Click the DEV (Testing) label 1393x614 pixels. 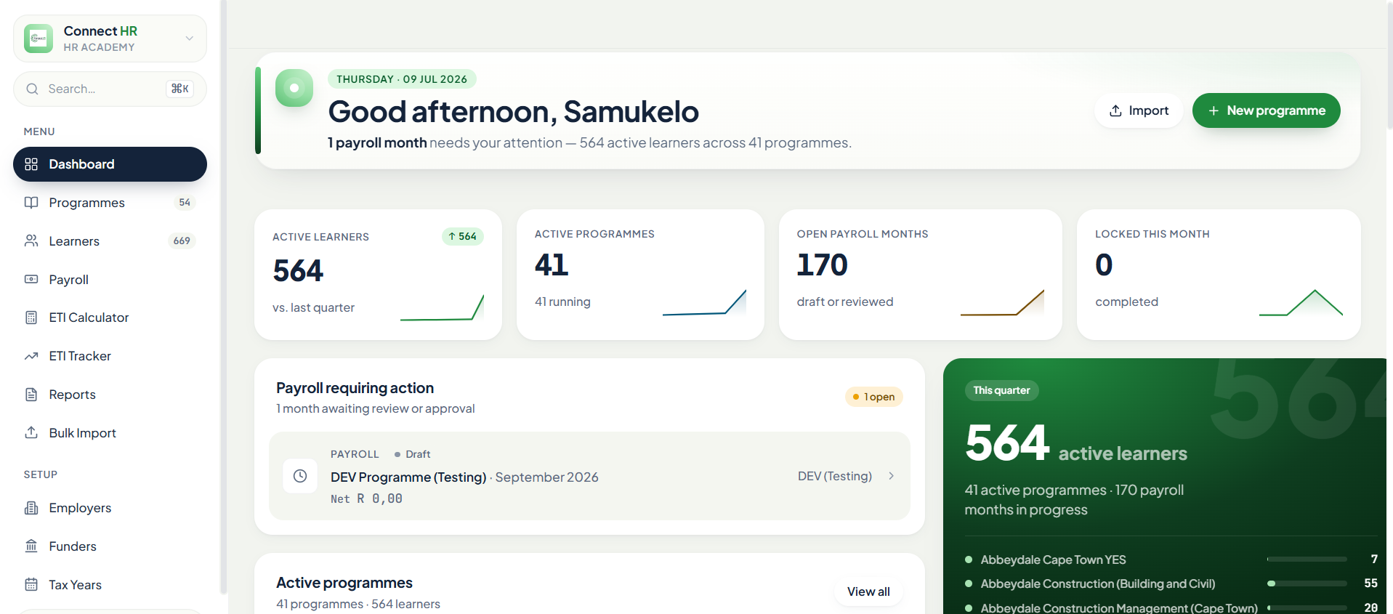pos(835,476)
